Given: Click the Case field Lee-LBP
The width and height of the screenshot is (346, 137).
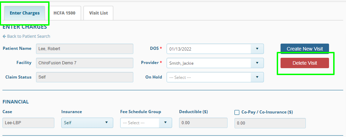Looking at the screenshot, I should pos(28,123).
